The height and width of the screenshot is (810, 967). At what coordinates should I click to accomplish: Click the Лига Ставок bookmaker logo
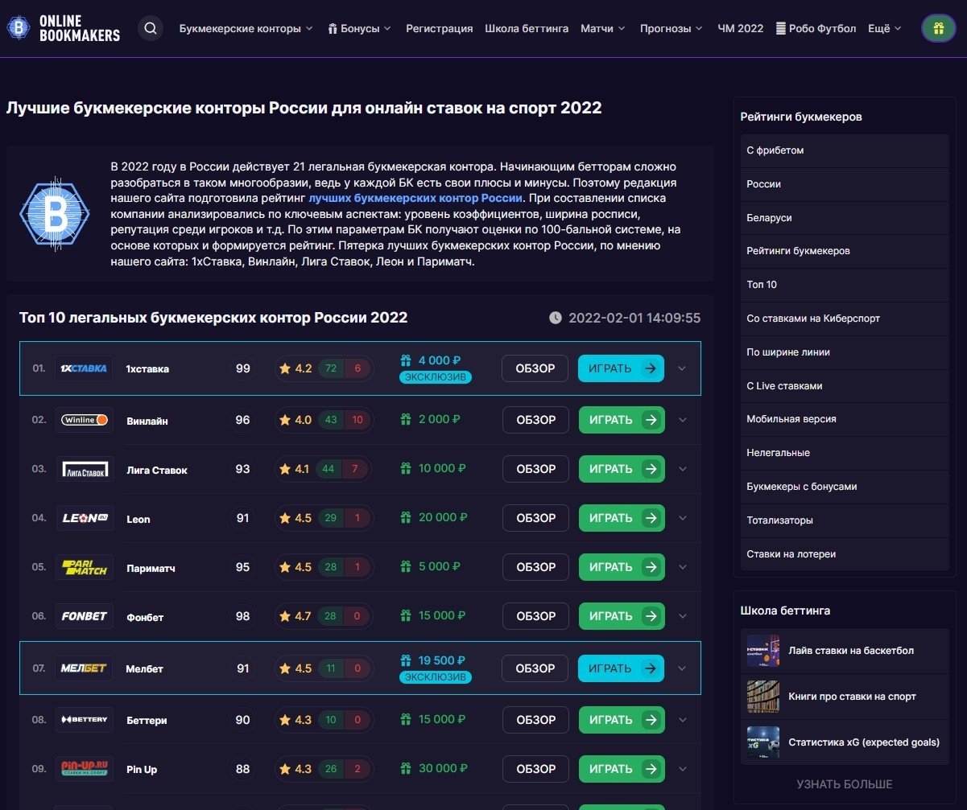pyautogui.click(x=84, y=469)
